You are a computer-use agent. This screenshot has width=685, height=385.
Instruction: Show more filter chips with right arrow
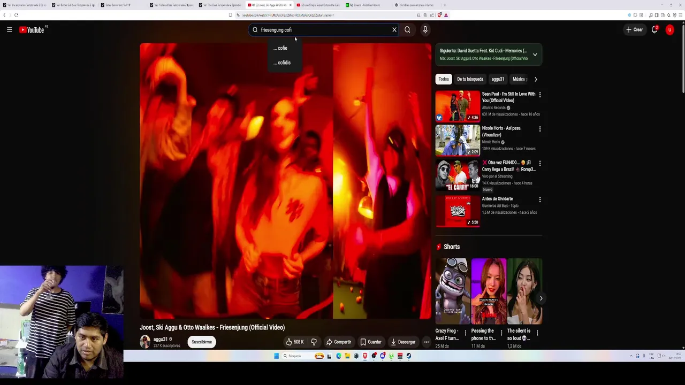(536, 79)
